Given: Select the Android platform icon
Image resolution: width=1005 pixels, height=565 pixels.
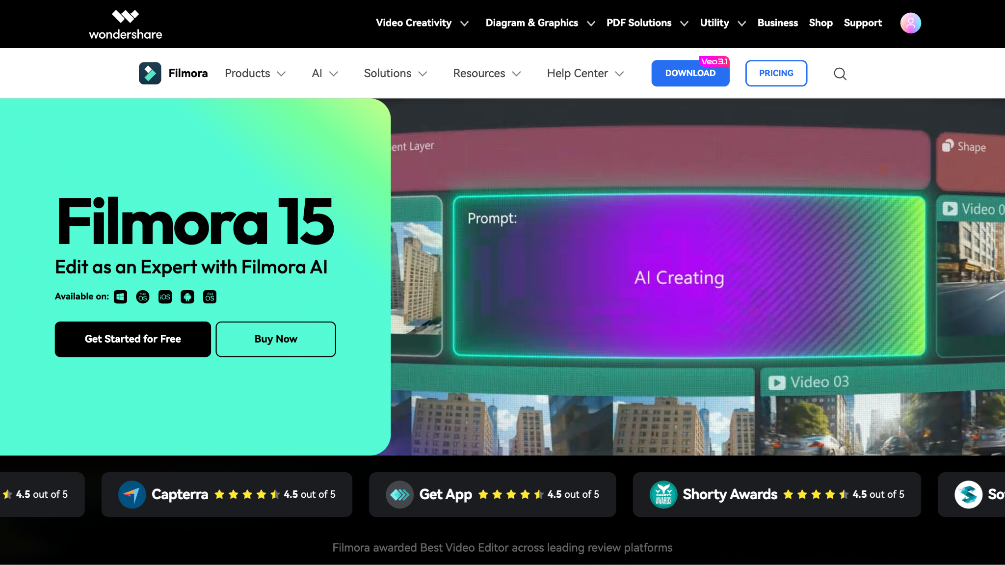Looking at the screenshot, I should point(187,297).
